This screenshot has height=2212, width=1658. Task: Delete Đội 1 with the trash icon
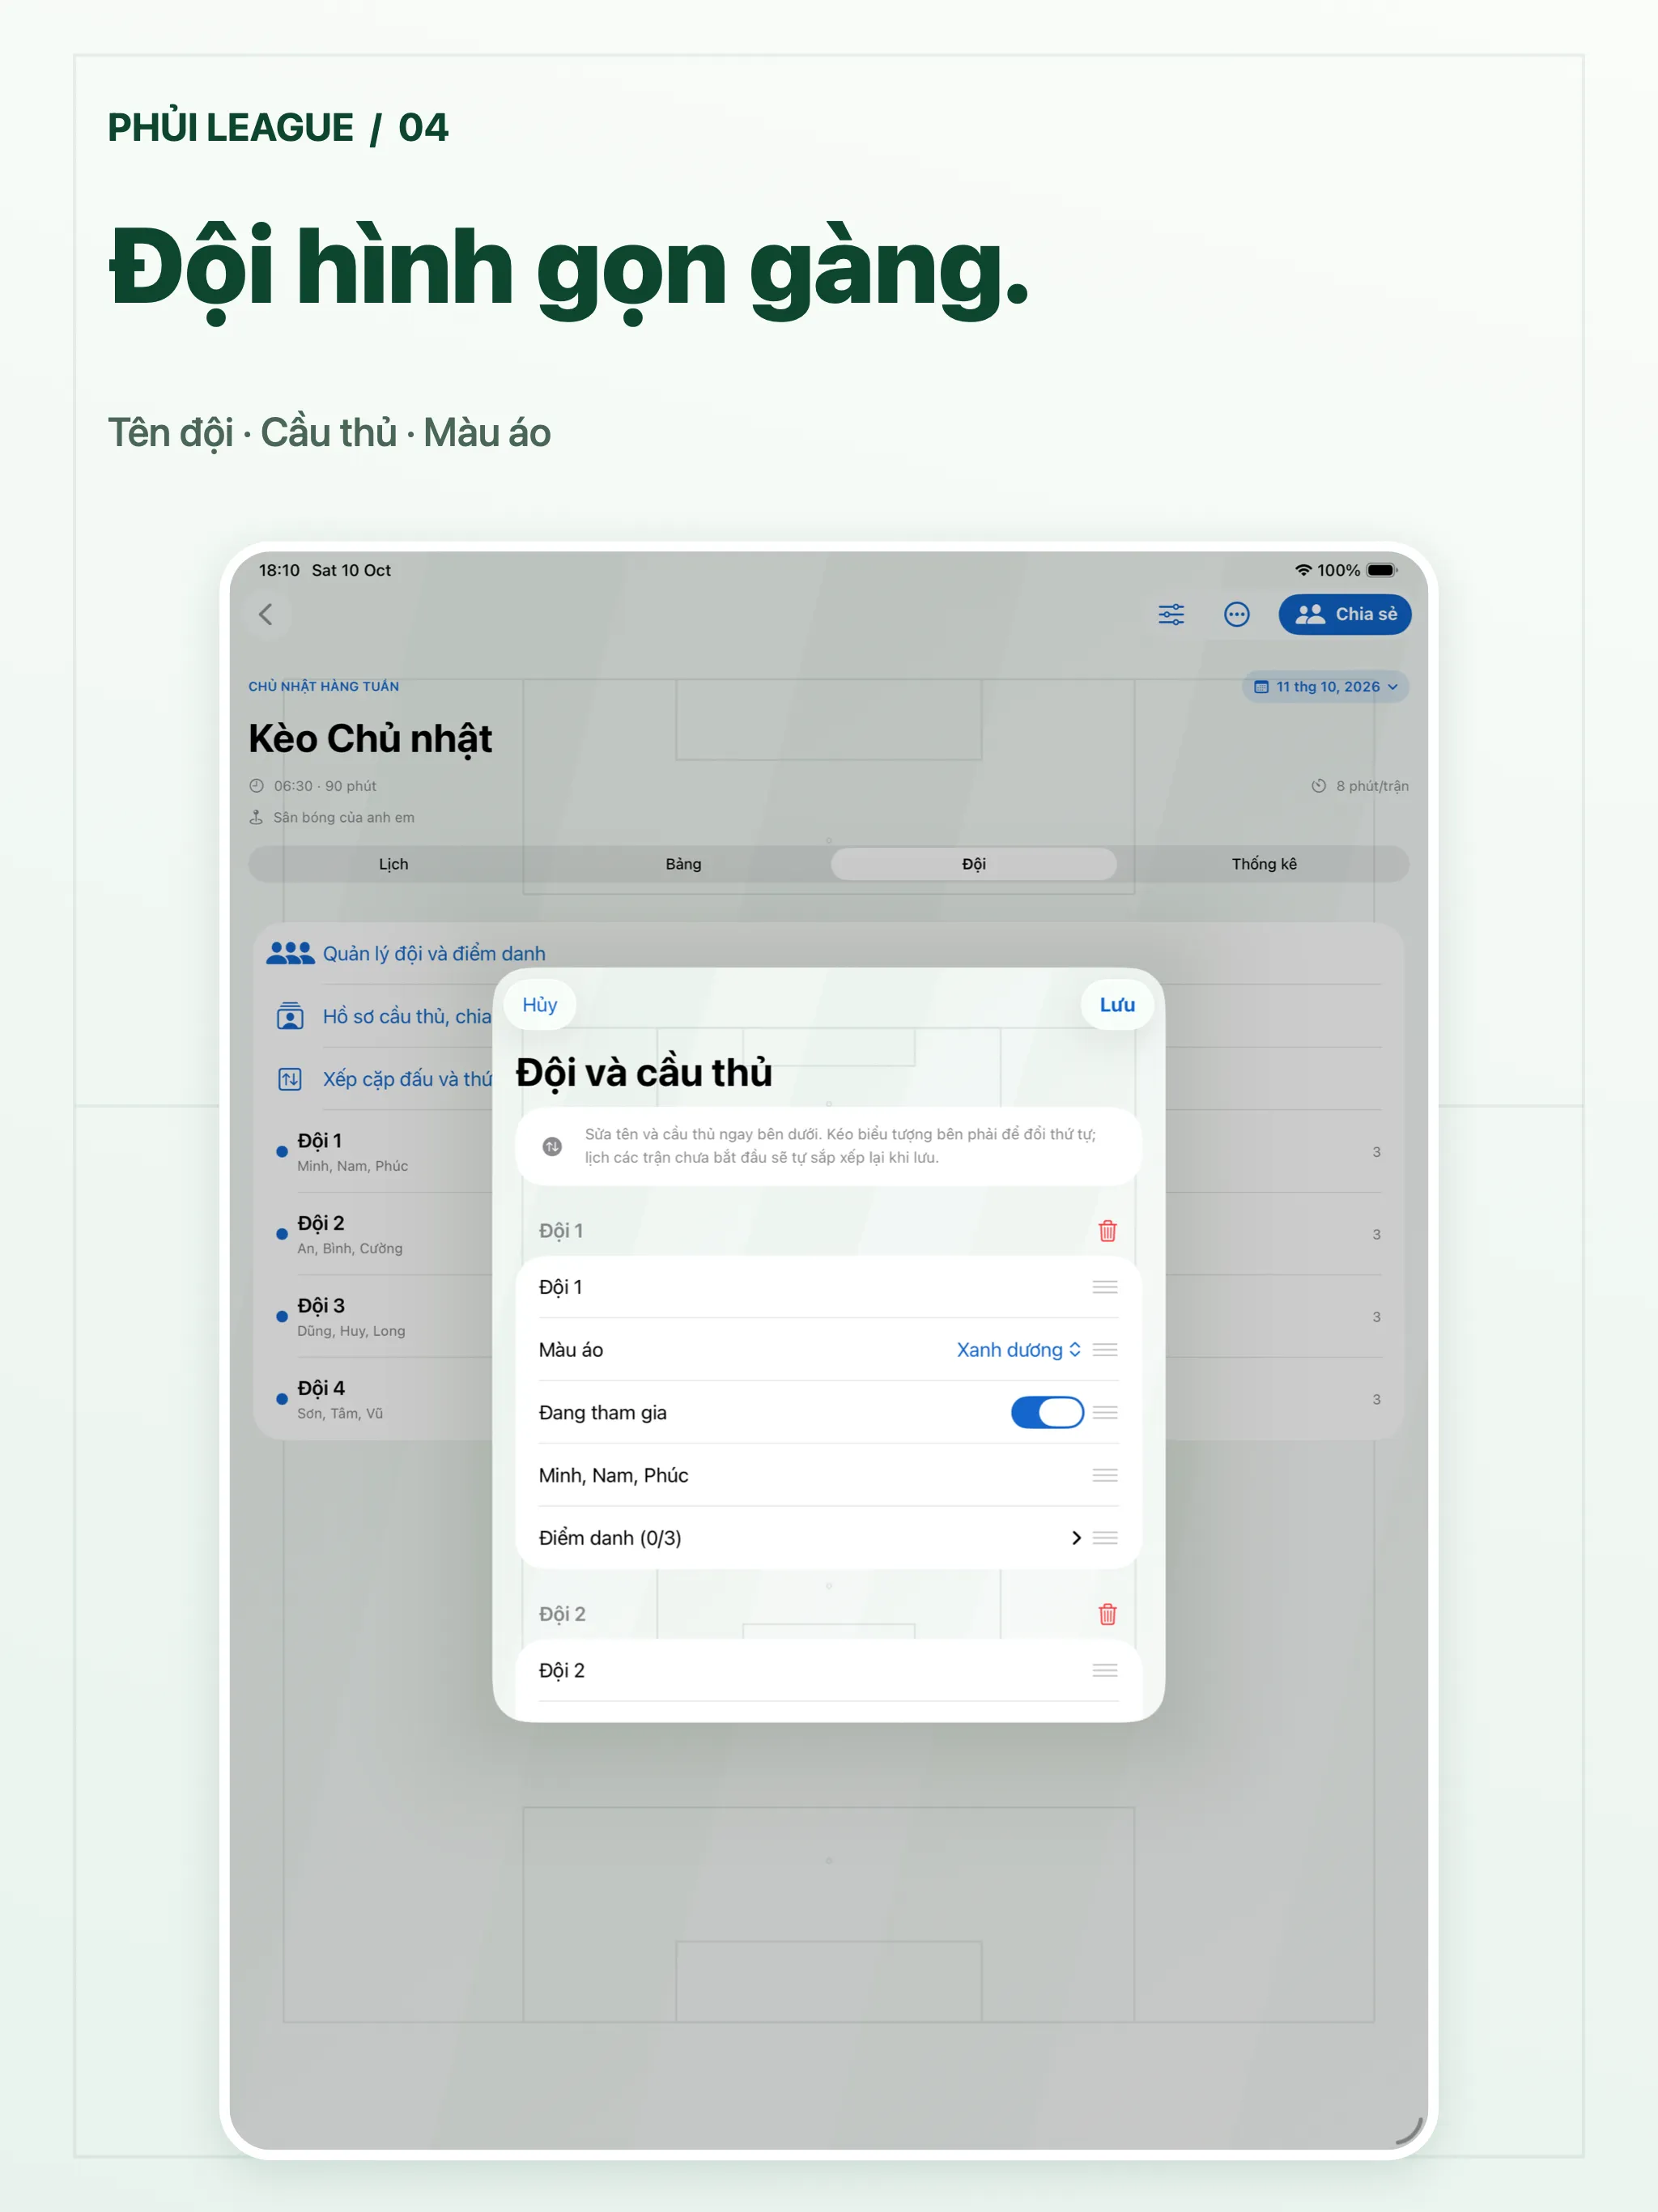click(x=1107, y=1231)
